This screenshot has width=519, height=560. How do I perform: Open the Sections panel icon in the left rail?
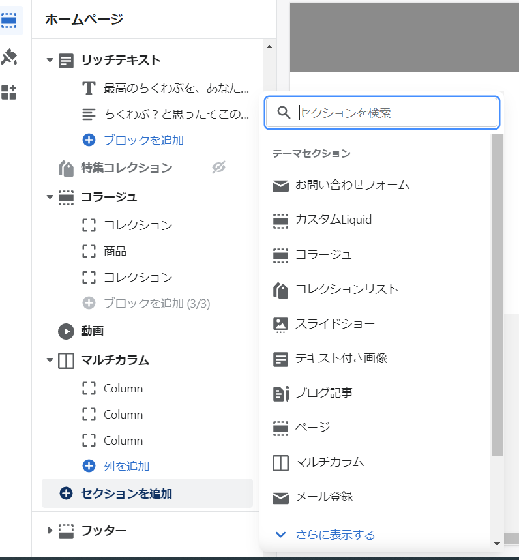point(9,20)
